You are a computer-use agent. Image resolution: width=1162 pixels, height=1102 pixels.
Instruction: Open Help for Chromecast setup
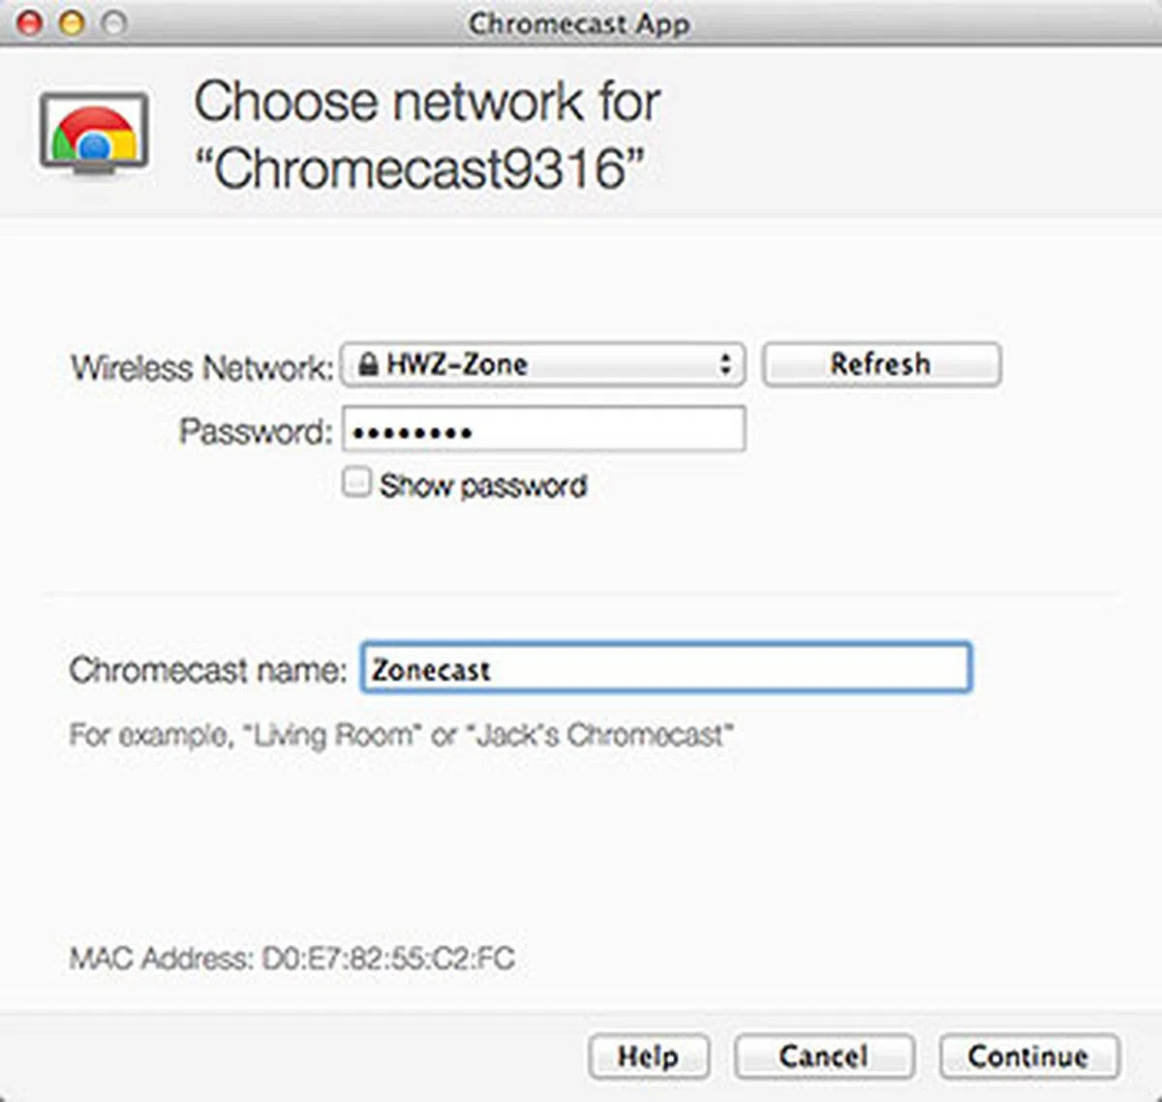[x=648, y=1056]
